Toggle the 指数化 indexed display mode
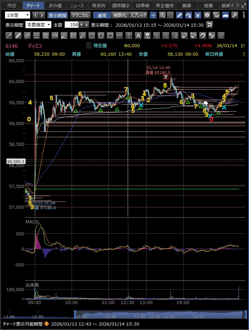The image size is (249, 330). click(120, 15)
